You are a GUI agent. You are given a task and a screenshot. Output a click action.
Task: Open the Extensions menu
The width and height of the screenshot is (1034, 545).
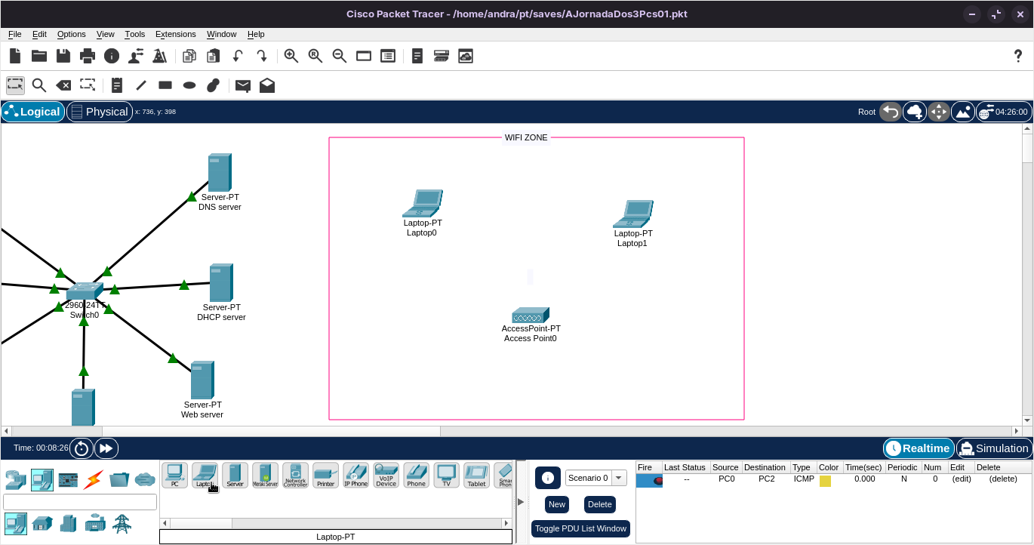[176, 34]
